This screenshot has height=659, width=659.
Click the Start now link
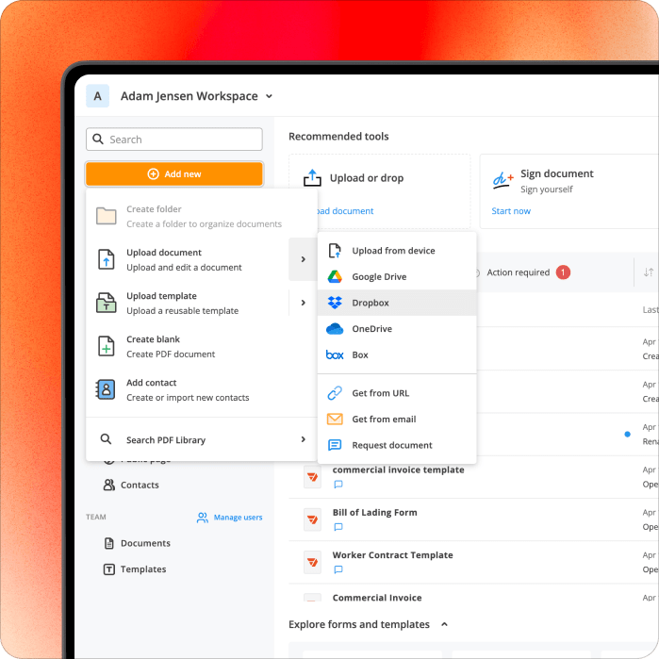coord(511,211)
